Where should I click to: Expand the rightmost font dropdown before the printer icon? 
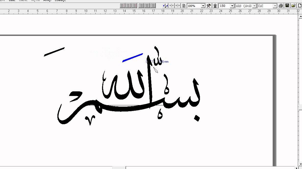275,6
